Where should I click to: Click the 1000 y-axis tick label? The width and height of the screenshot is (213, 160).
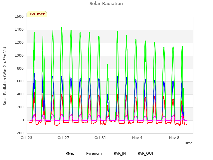pos(19,56)
